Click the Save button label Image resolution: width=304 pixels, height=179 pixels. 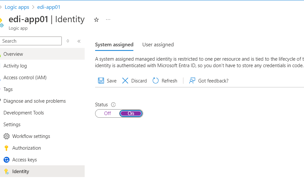[112, 81]
